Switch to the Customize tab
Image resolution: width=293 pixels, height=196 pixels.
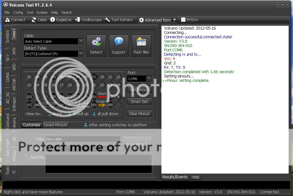(31, 125)
